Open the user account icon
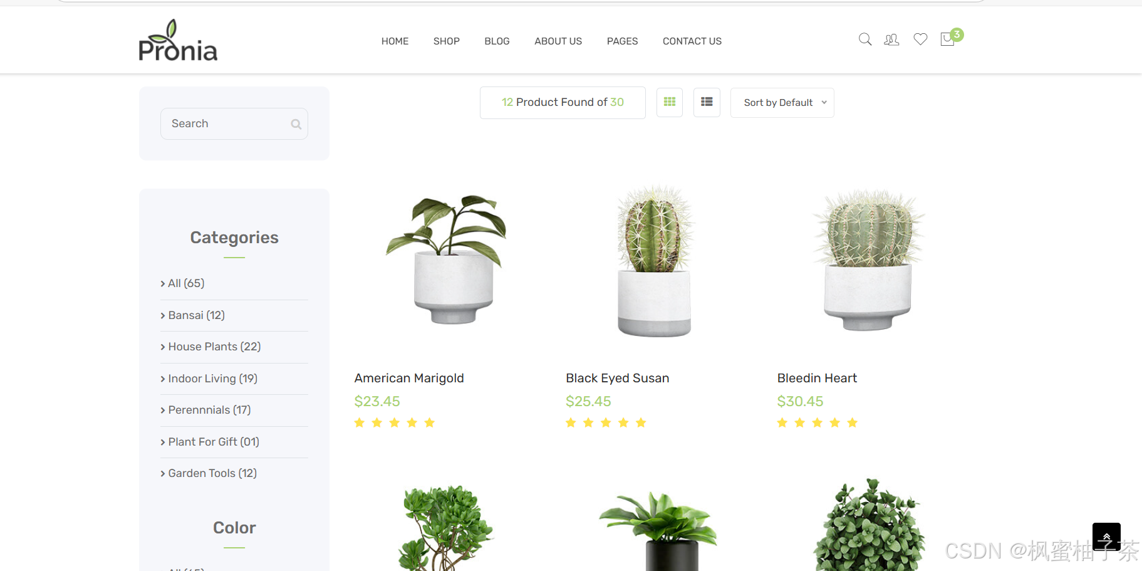 [x=891, y=39]
